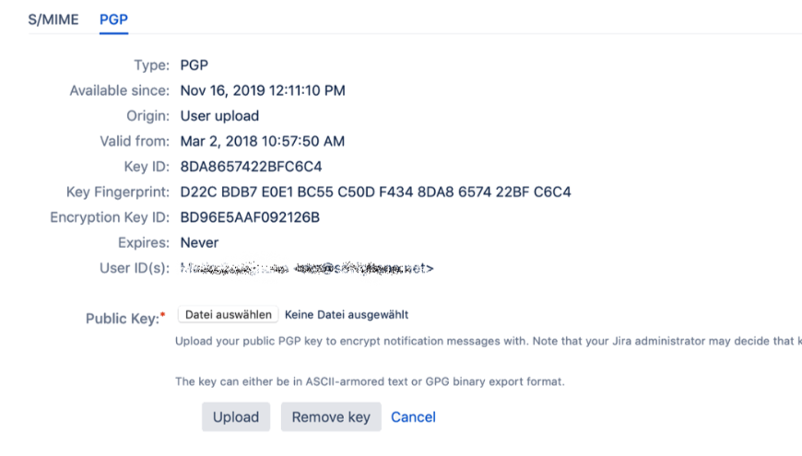
Task: Click the Available since date value
Action: 263,90
